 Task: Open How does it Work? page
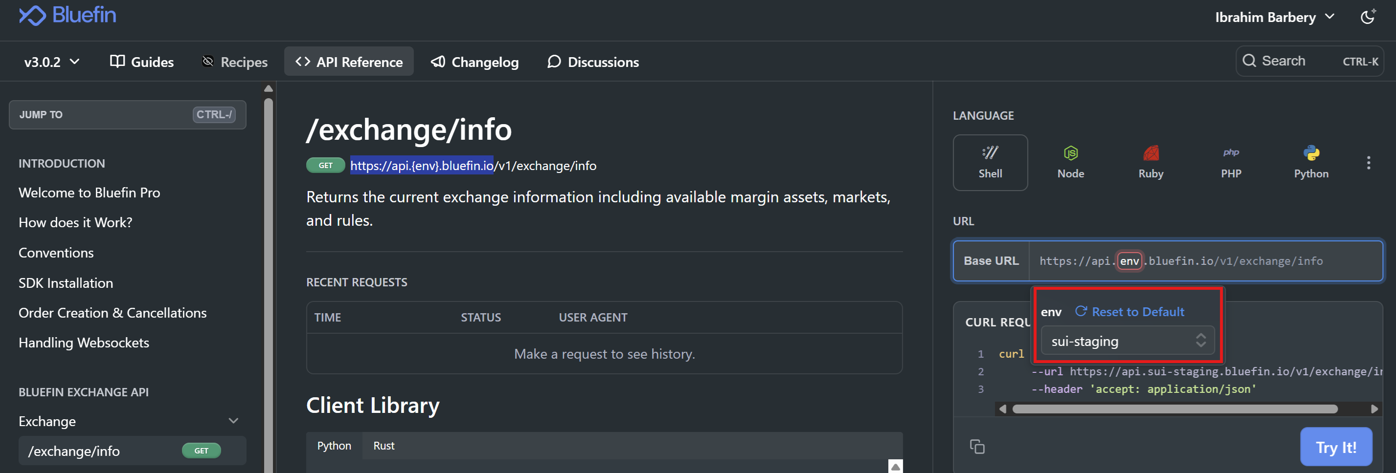click(x=75, y=222)
